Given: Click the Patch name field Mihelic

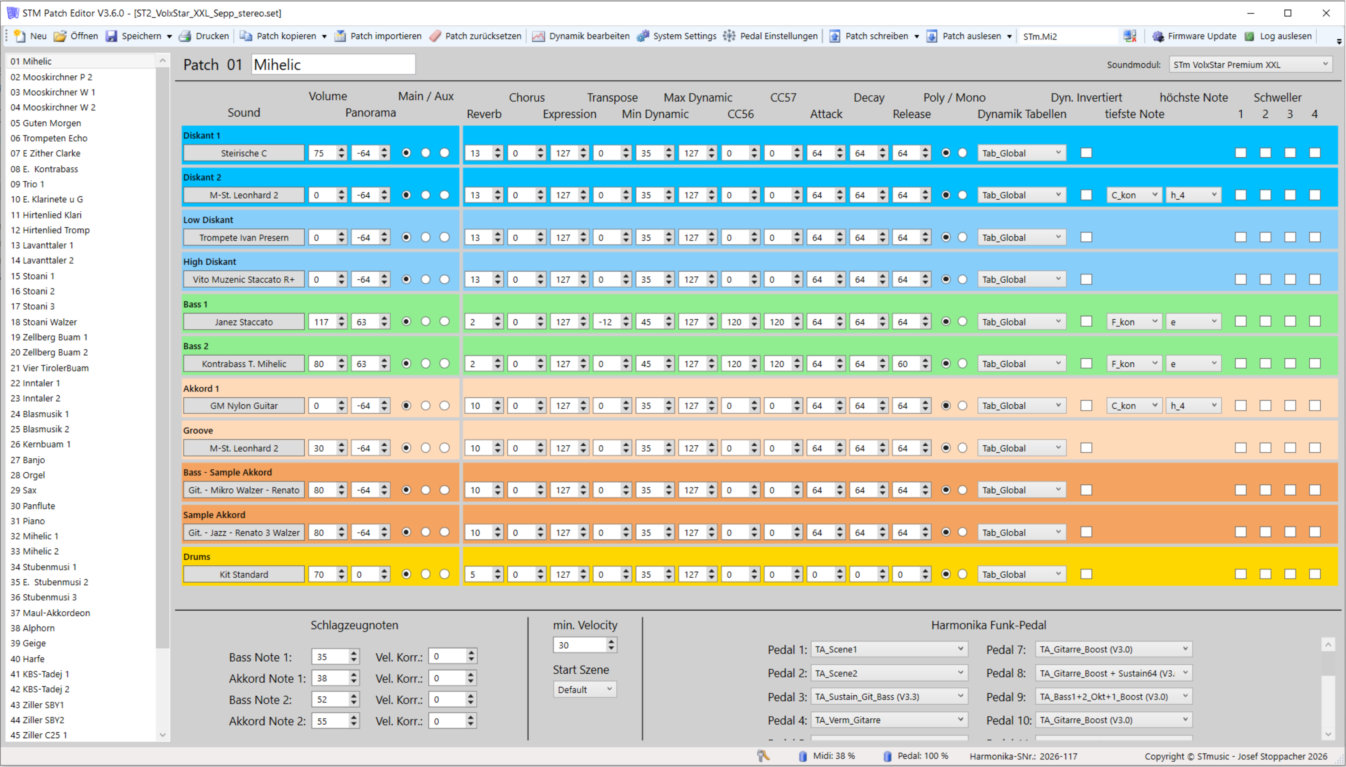Looking at the screenshot, I should [x=333, y=64].
